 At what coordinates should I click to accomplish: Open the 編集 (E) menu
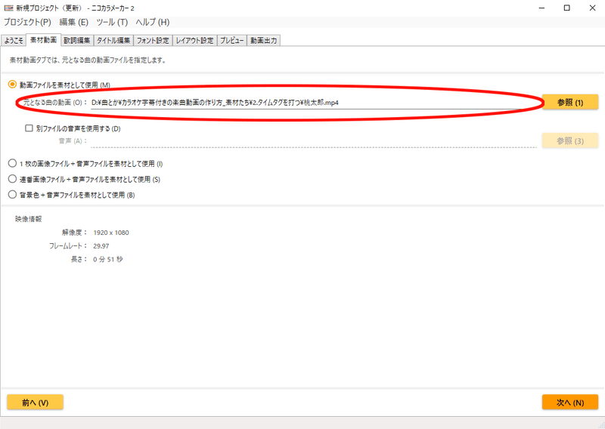pos(73,22)
